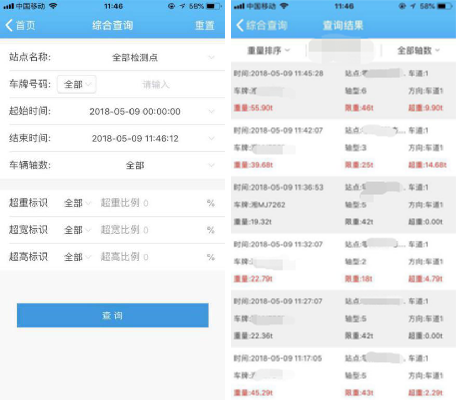The width and height of the screenshot is (456, 400).
Task: Open the 车牌号码 全部 province selector
Action: pos(76,85)
